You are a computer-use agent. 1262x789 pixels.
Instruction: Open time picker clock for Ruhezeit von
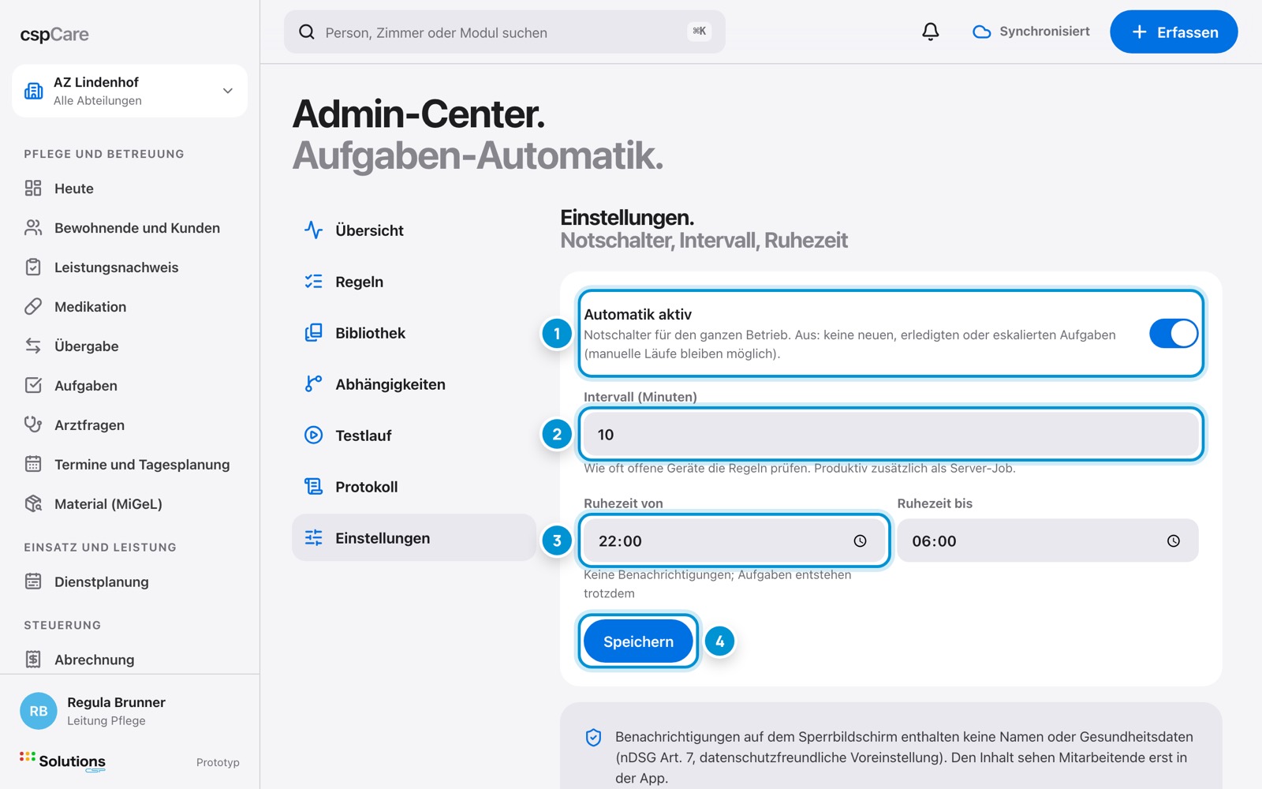[860, 540]
